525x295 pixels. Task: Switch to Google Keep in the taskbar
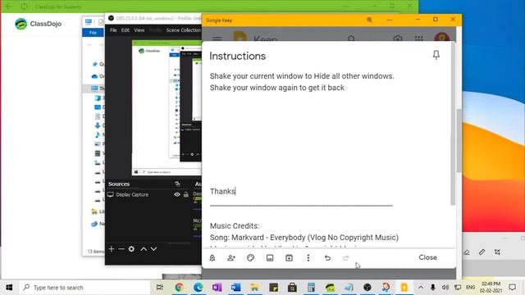tap(404, 288)
